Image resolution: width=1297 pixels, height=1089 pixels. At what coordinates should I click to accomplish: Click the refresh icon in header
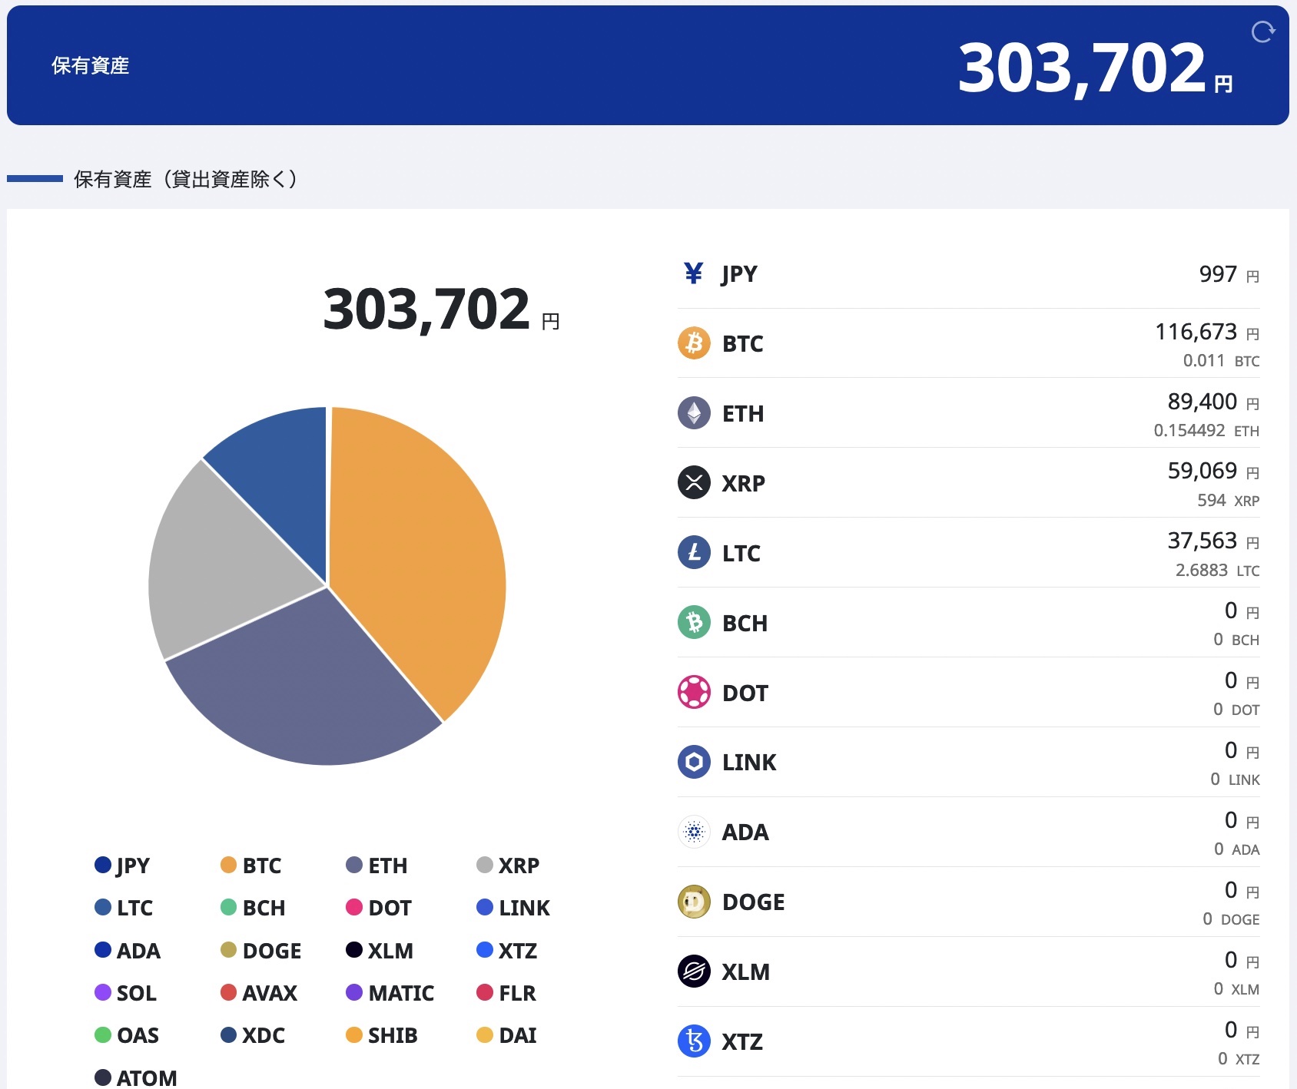1262,32
